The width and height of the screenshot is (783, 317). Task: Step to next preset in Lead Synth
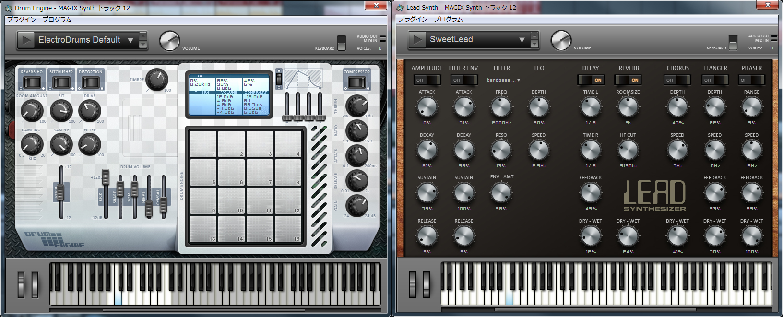534,44
